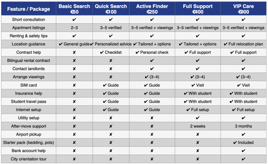The height and width of the screenshot is (164, 268).
Task: Click the VIP Care Airport pickup checkmark
Action: click(243, 134)
